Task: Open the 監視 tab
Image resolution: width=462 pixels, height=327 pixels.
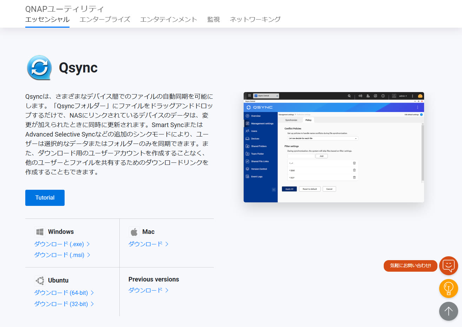Action: click(x=213, y=20)
